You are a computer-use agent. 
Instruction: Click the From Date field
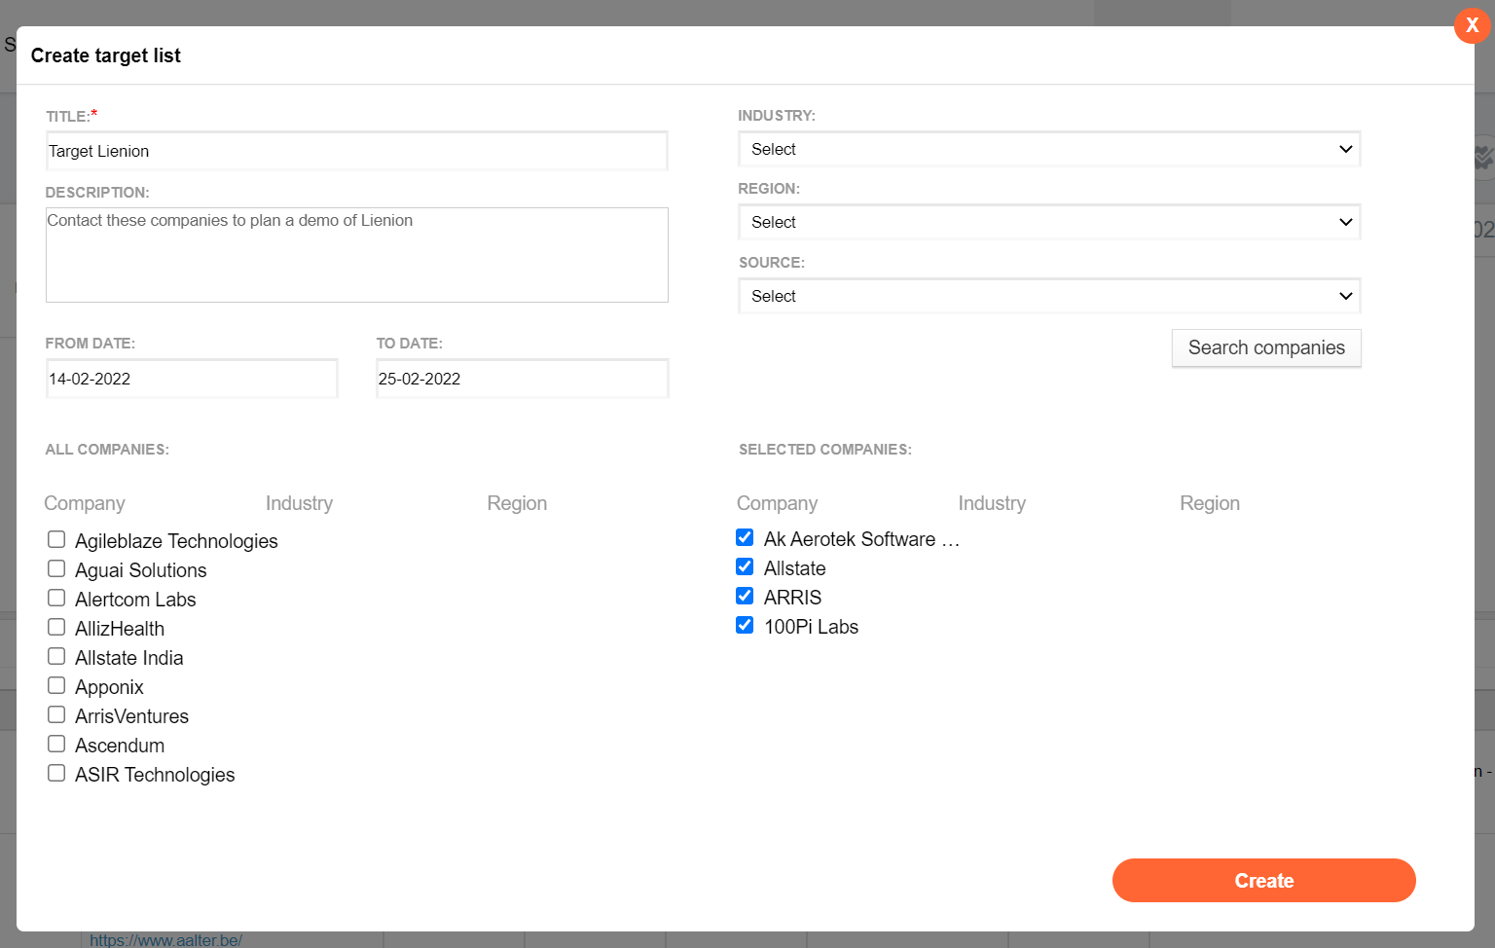tap(191, 379)
